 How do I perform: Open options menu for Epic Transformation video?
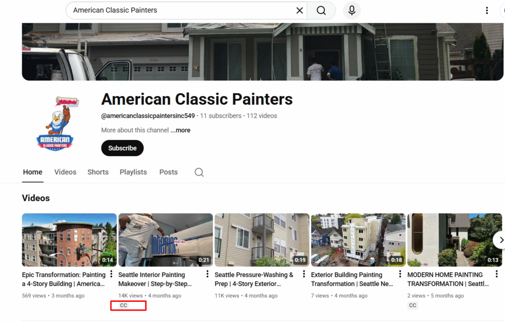(111, 274)
